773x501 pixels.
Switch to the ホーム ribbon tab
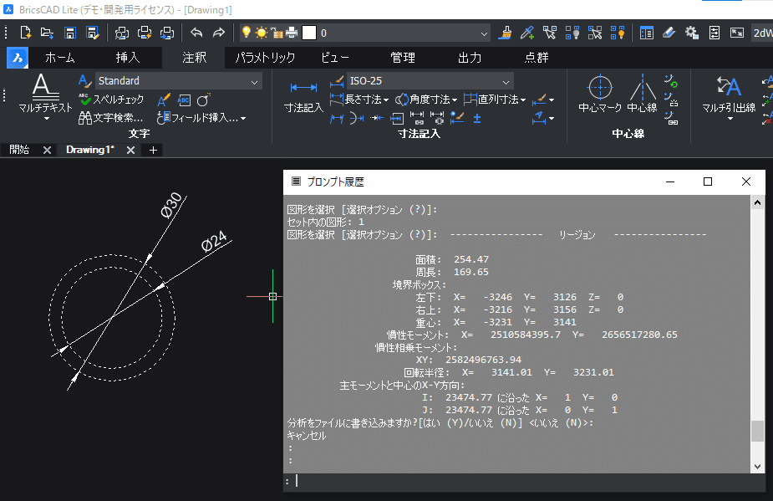tap(60, 58)
